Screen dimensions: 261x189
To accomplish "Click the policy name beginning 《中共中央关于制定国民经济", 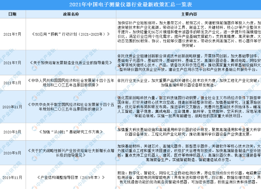I will [x=71, y=107].
